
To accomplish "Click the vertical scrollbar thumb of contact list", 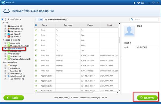I will (x=119, y=40).
